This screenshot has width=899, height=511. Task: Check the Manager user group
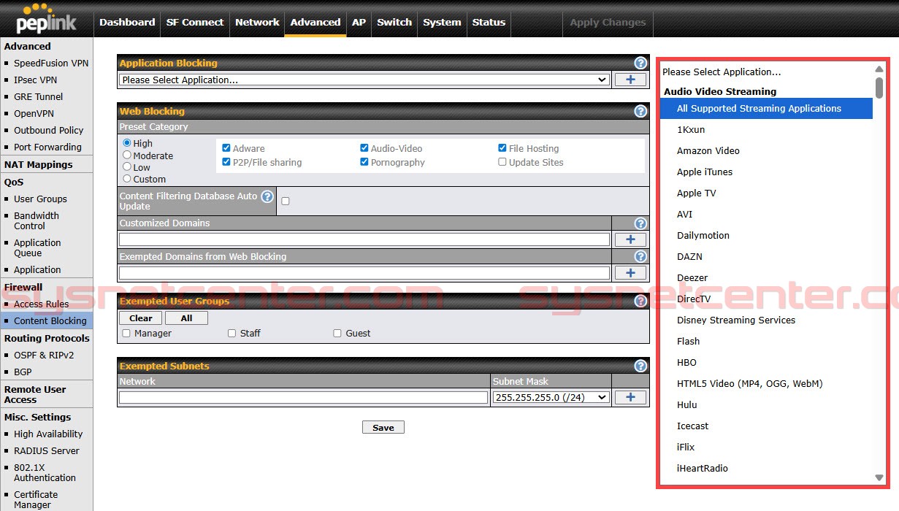(127, 333)
